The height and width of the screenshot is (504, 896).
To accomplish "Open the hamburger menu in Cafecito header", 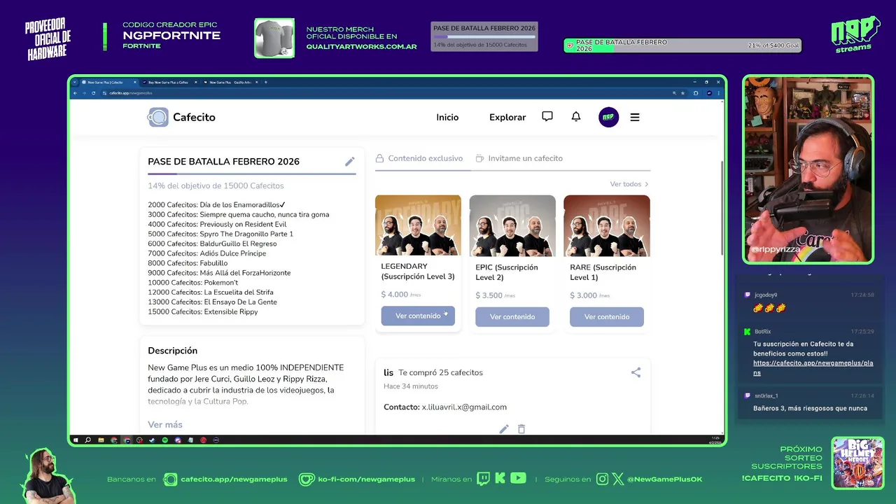I will click(635, 117).
